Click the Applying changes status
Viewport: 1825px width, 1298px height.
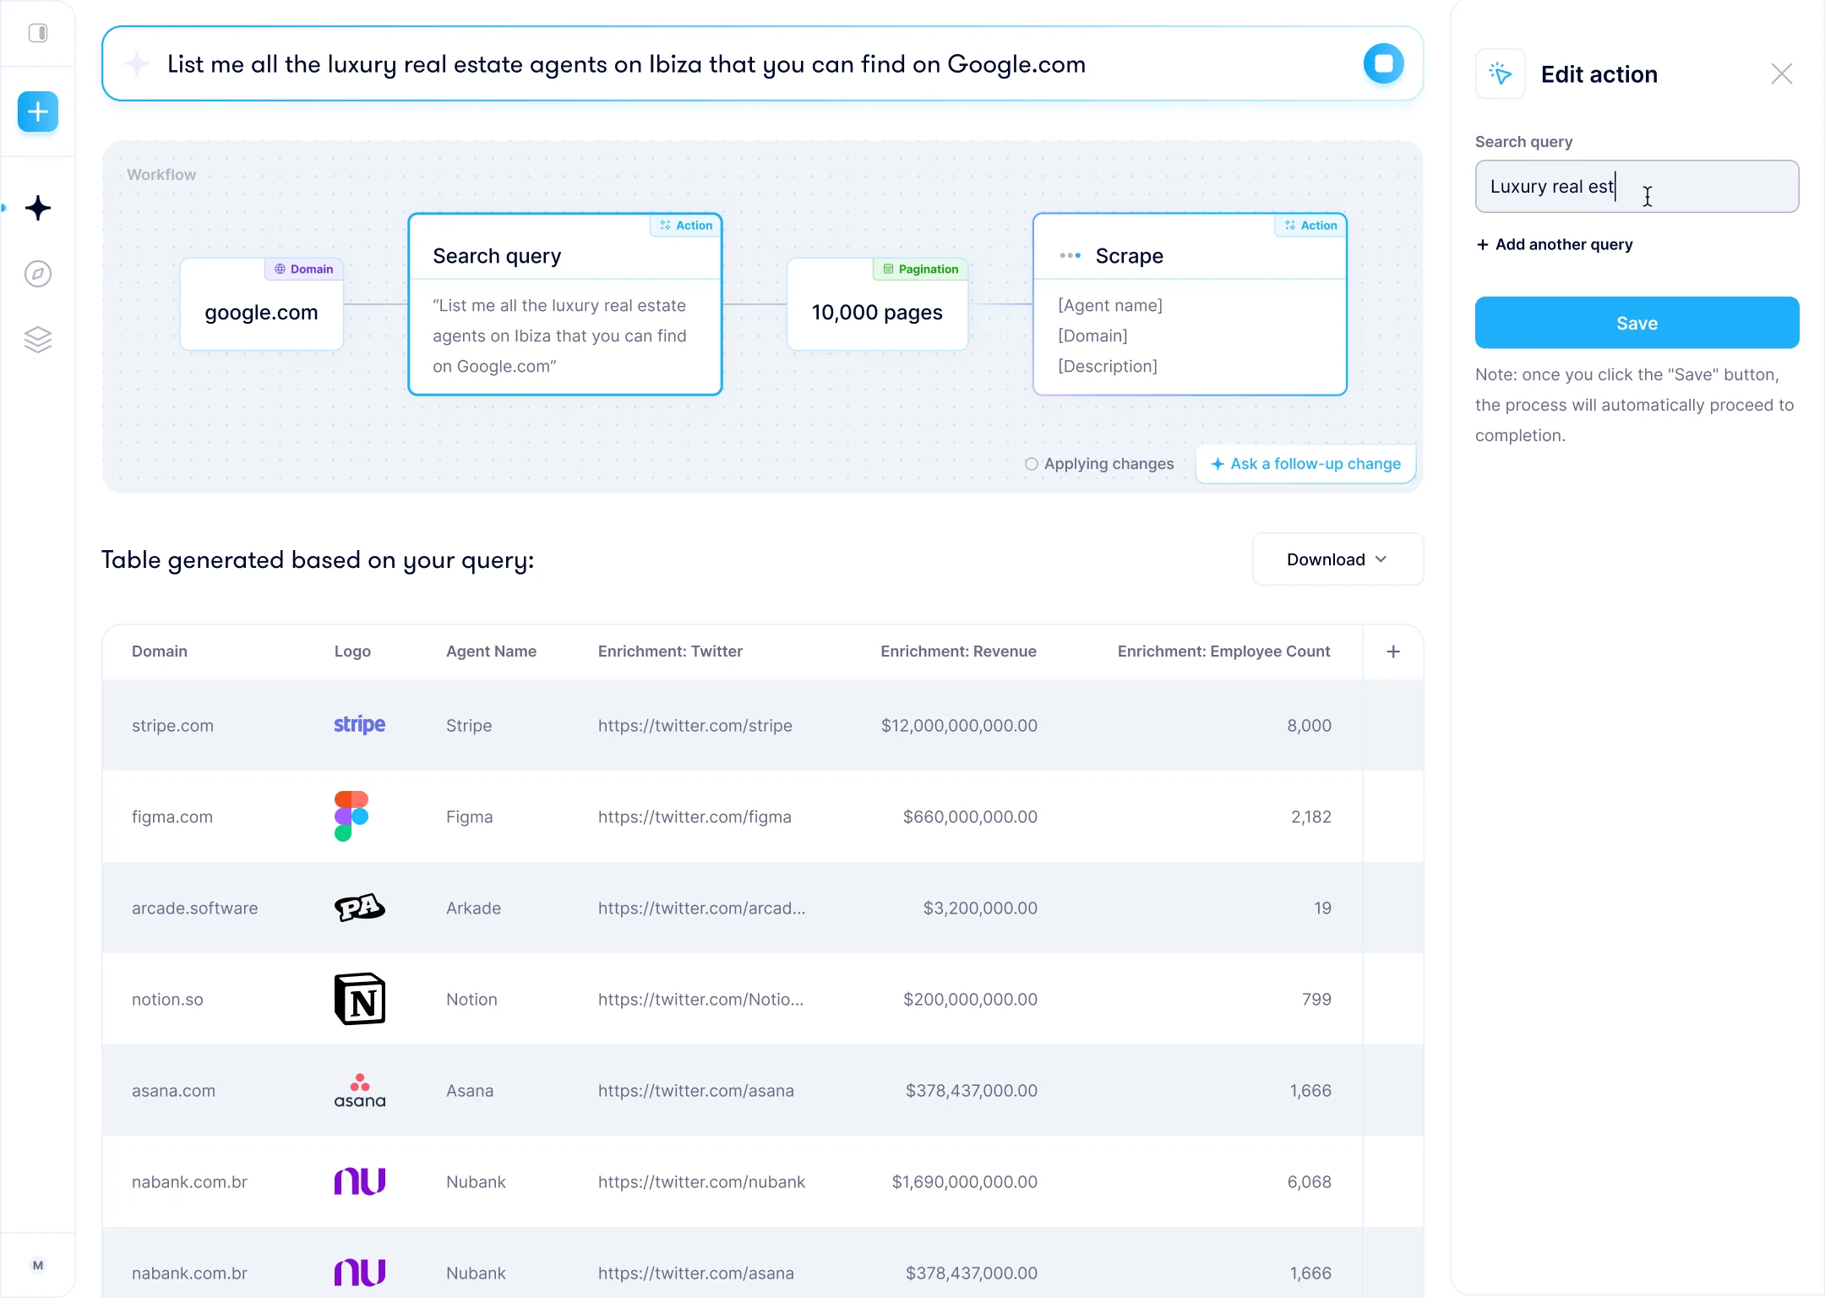[1099, 464]
